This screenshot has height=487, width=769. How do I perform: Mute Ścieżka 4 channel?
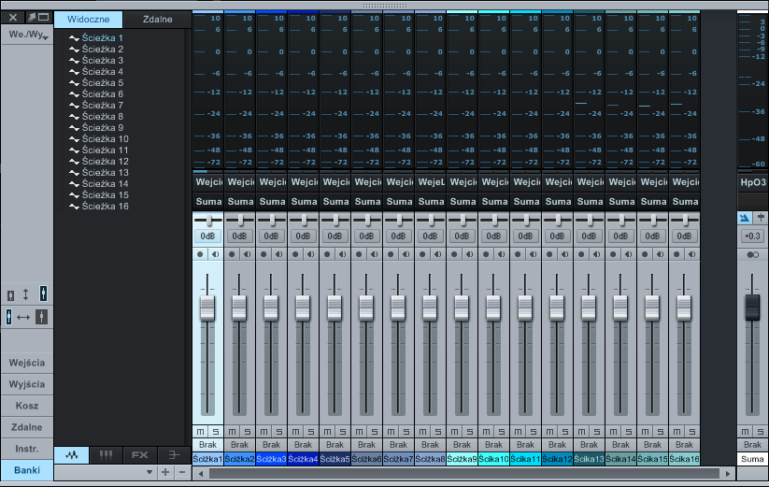[x=295, y=432]
